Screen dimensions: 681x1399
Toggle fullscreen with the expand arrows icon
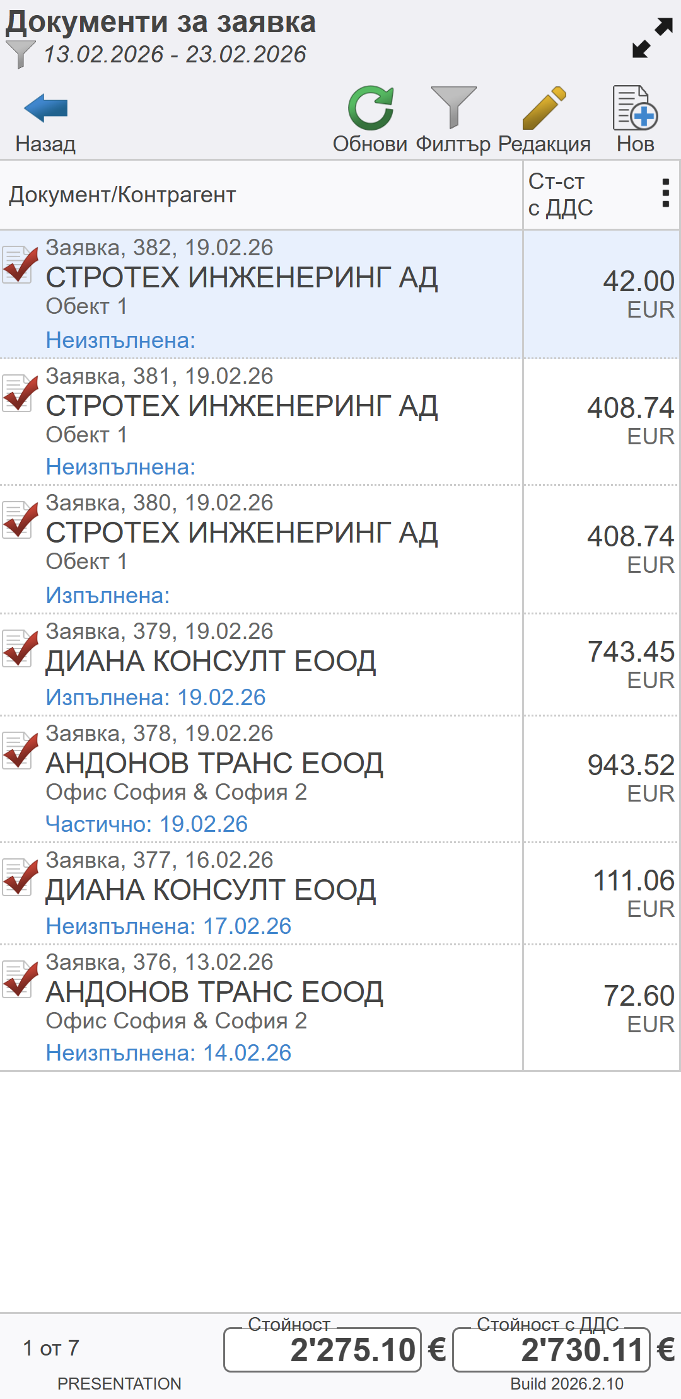(x=653, y=38)
